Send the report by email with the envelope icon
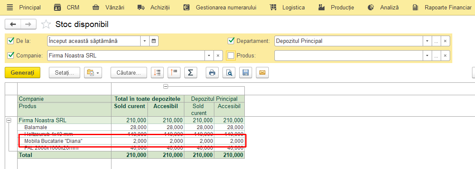Image resolution: width=475 pixels, height=169 pixels. click(262, 72)
